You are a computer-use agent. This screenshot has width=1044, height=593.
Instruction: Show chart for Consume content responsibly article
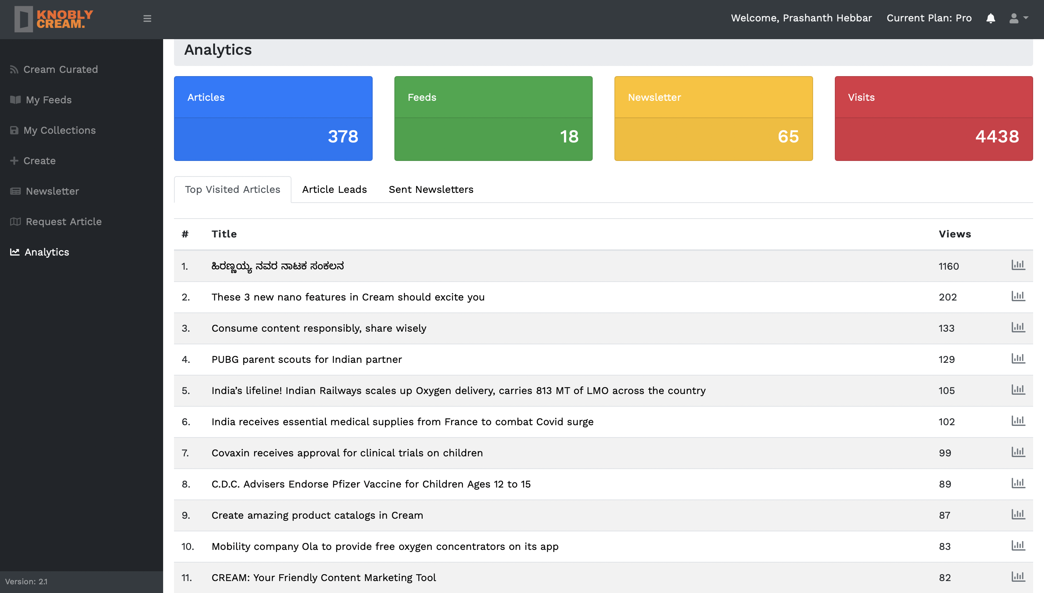coord(1018,327)
